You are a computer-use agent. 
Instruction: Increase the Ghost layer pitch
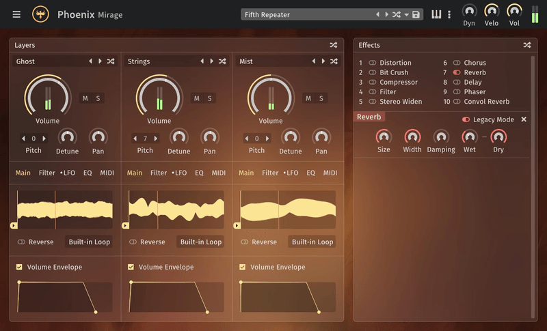click(44, 139)
